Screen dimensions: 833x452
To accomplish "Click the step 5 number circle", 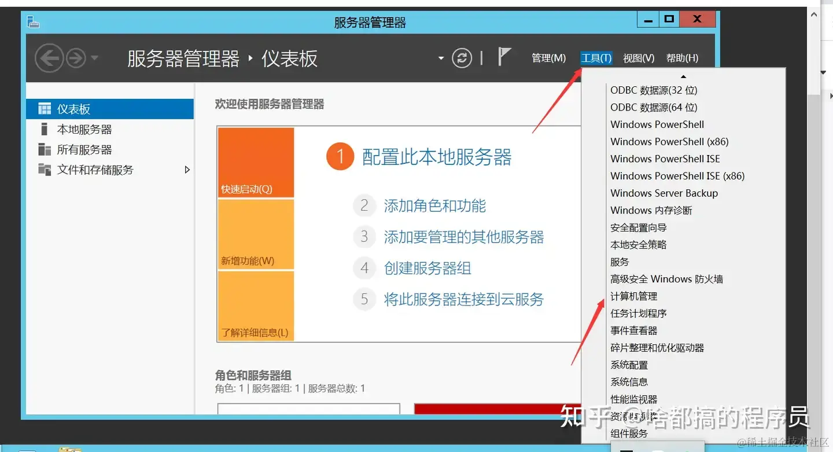I will [x=364, y=299].
